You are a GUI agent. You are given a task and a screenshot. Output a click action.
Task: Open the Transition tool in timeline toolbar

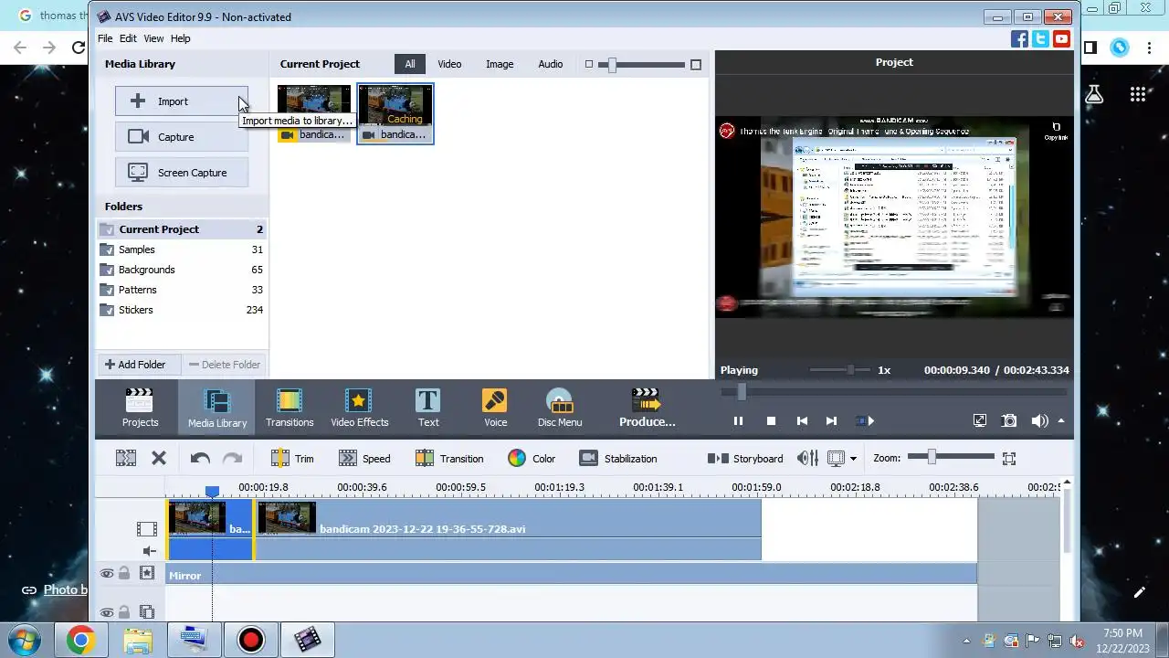click(449, 459)
